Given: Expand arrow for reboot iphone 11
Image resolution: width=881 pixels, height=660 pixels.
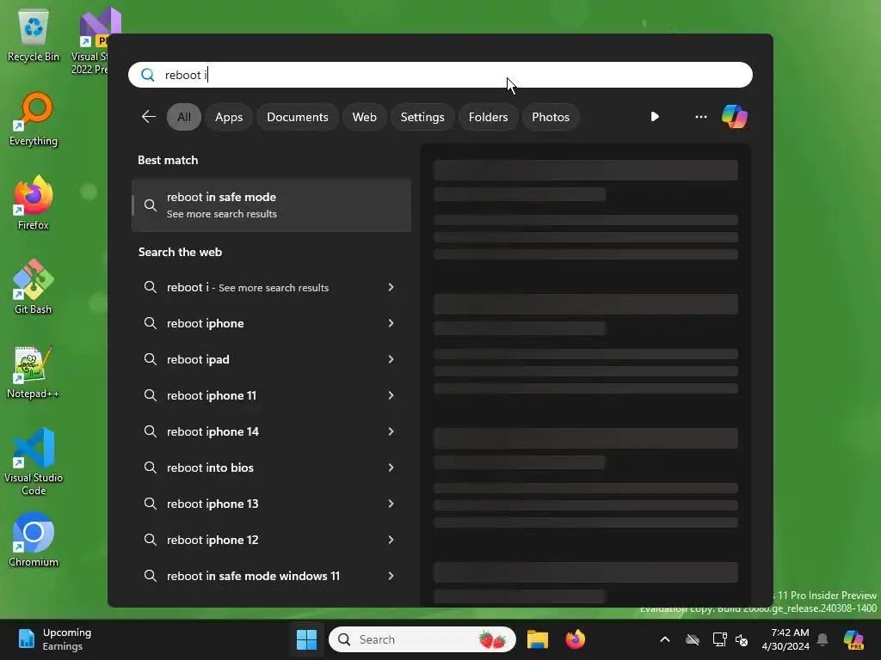Looking at the screenshot, I should 391,395.
